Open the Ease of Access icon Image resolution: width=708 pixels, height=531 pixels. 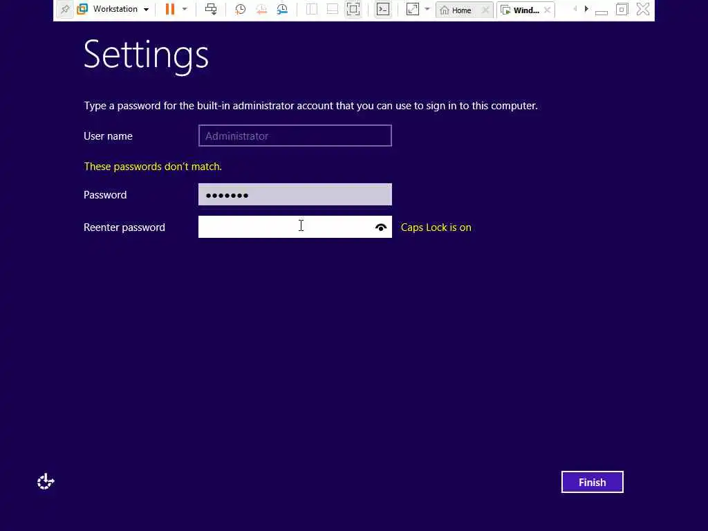[x=46, y=482]
